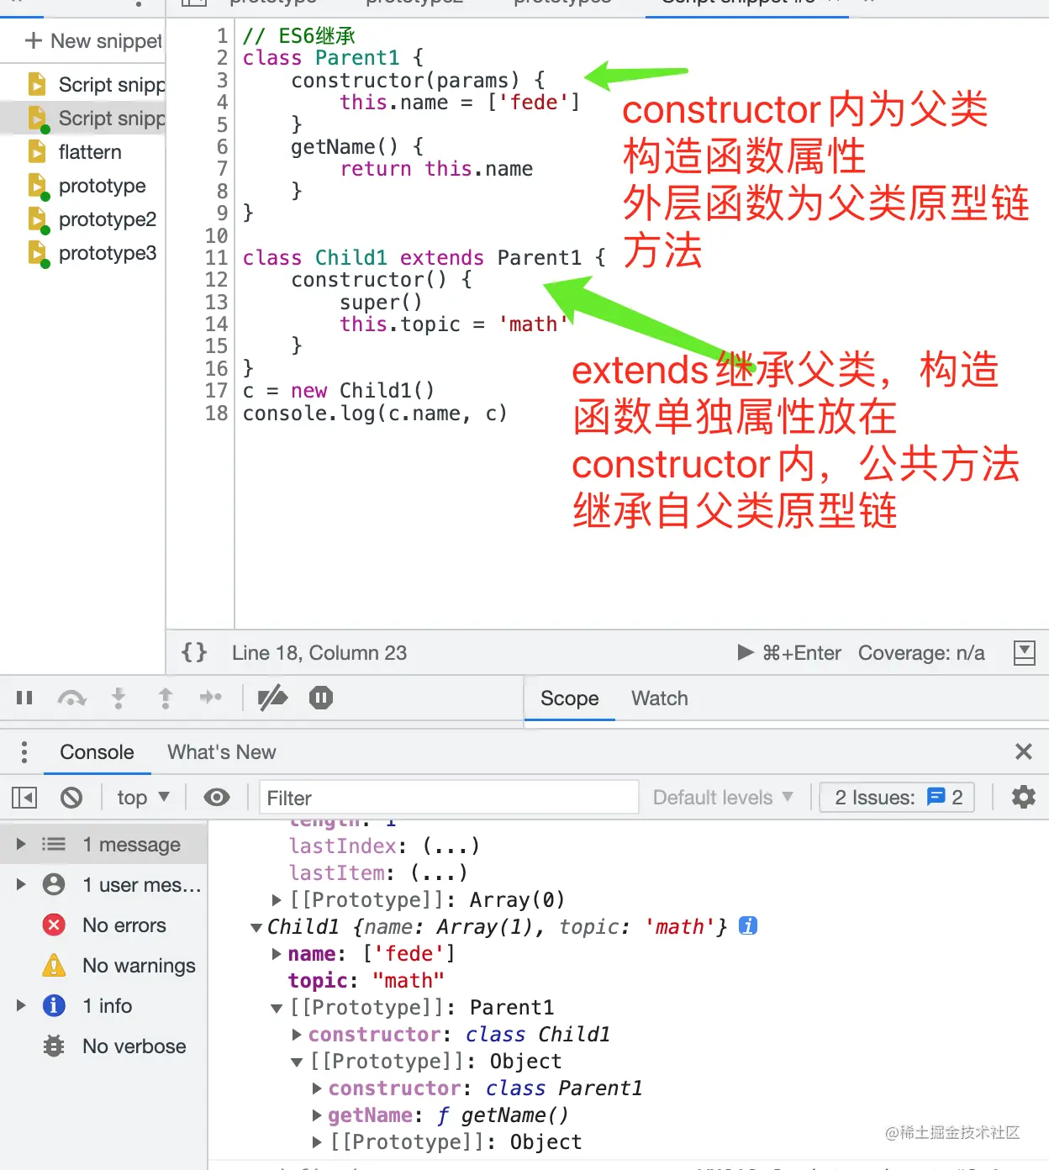
Task: Run snippet with the ⌘+Enter button
Action: tap(788, 653)
